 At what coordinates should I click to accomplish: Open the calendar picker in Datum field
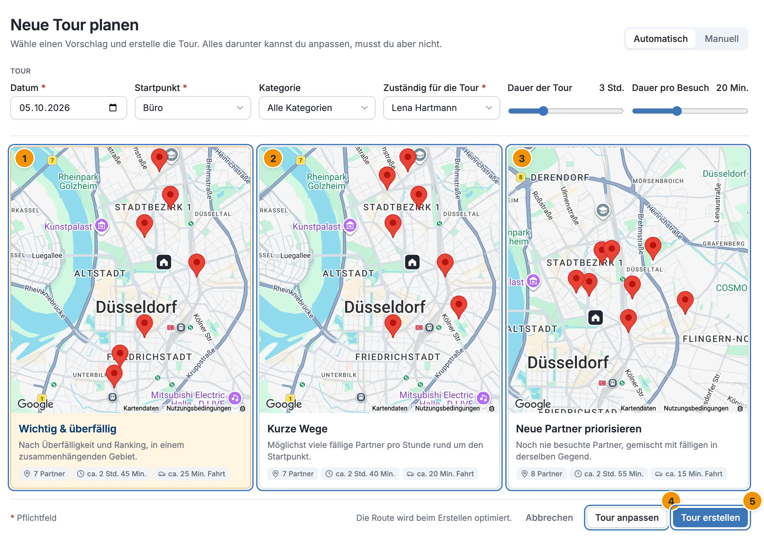(x=113, y=107)
